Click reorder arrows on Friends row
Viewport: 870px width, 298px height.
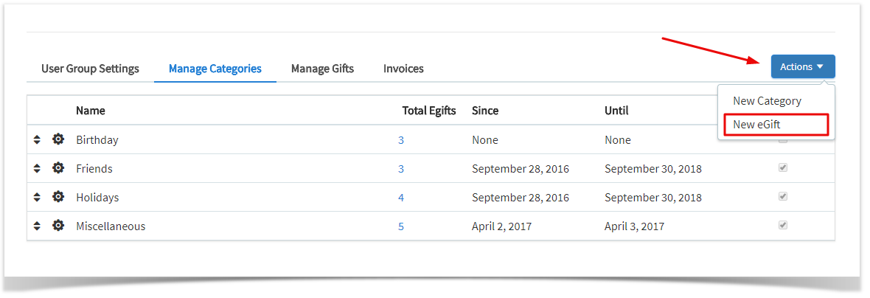point(37,169)
